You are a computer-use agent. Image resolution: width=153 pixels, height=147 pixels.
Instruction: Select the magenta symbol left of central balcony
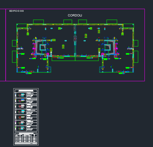48,54
